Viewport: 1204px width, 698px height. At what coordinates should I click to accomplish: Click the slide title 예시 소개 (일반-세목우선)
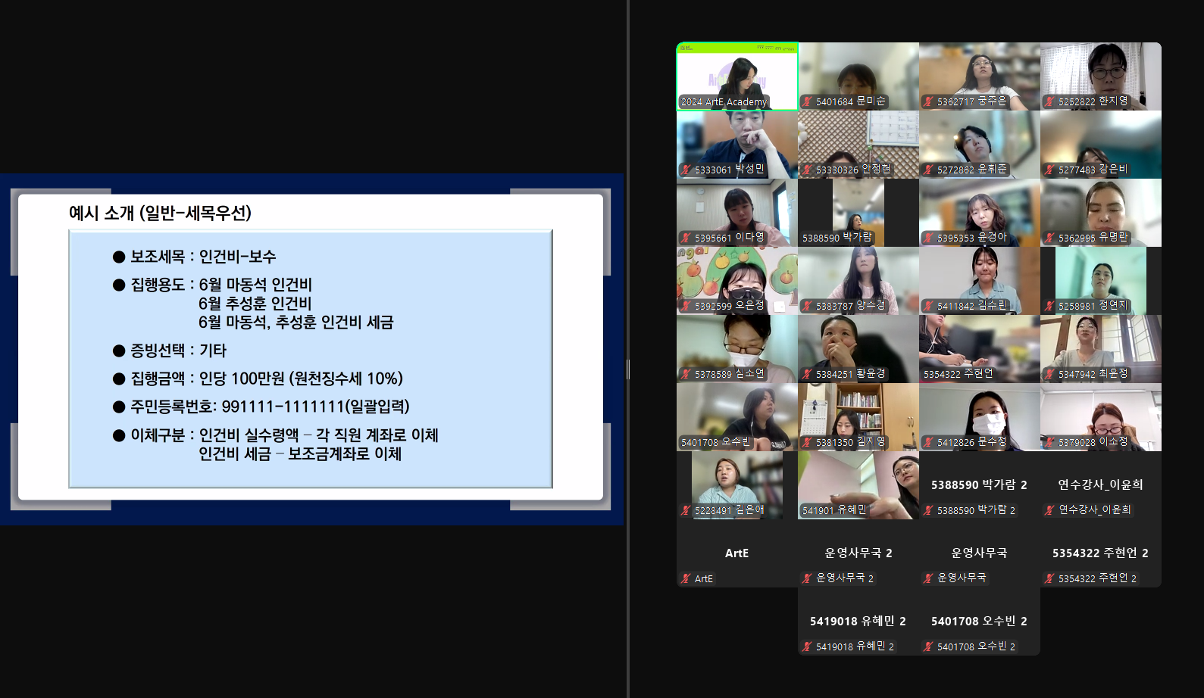[160, 213]
